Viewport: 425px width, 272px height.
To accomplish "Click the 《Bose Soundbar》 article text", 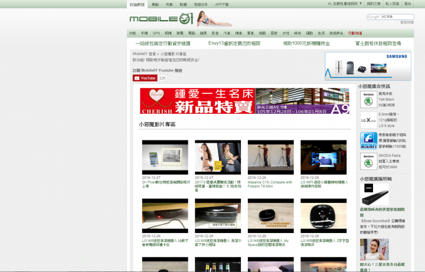I will coord(382,227).
